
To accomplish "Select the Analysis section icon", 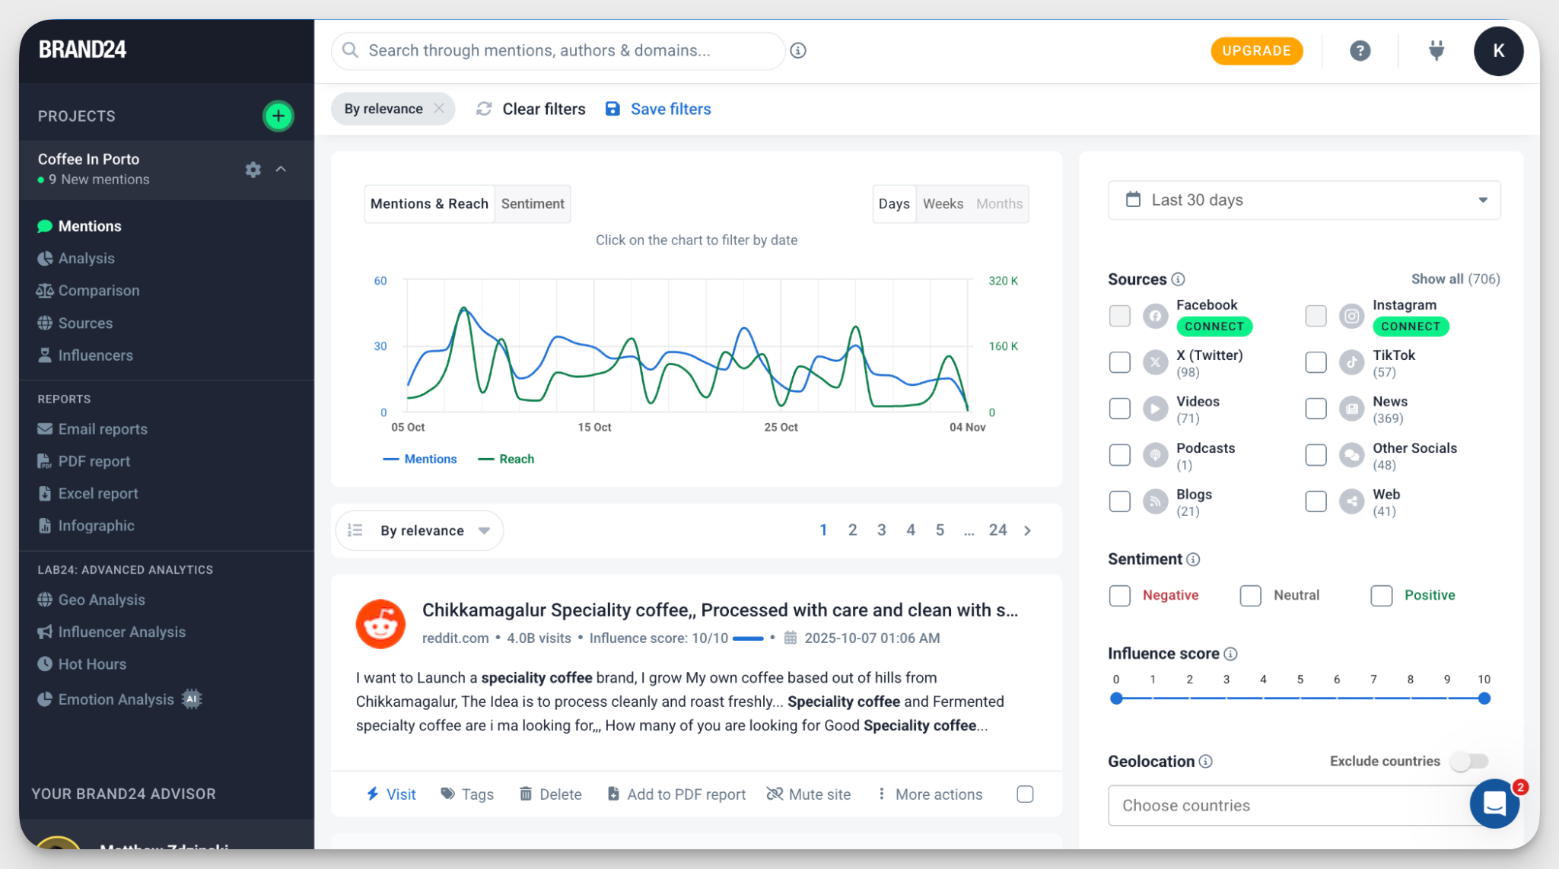I will pos(45,258).
